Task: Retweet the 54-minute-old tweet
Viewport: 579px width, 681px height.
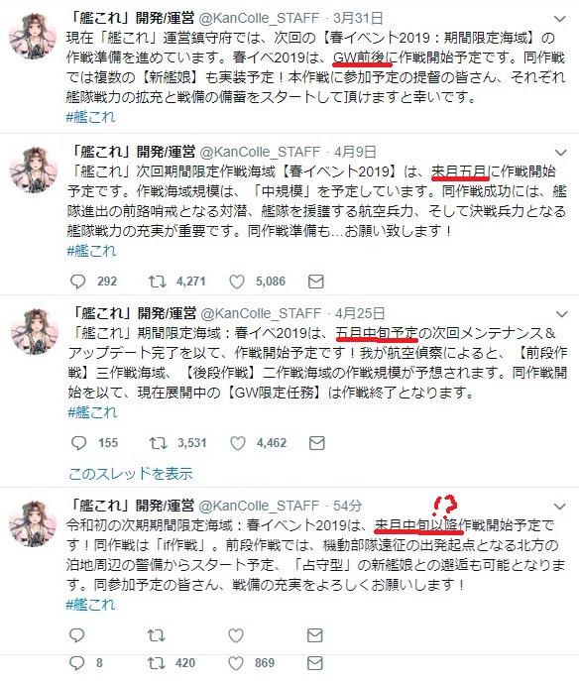Action: pyautogui.click(x=156, y=635)
